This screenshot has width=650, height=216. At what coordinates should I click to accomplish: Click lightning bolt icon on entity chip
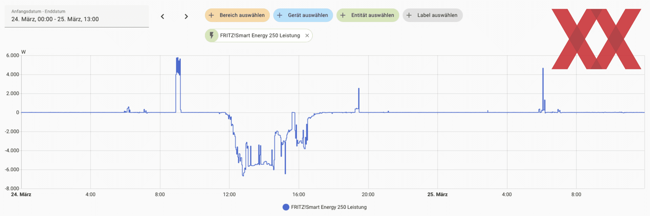(212, 35)
